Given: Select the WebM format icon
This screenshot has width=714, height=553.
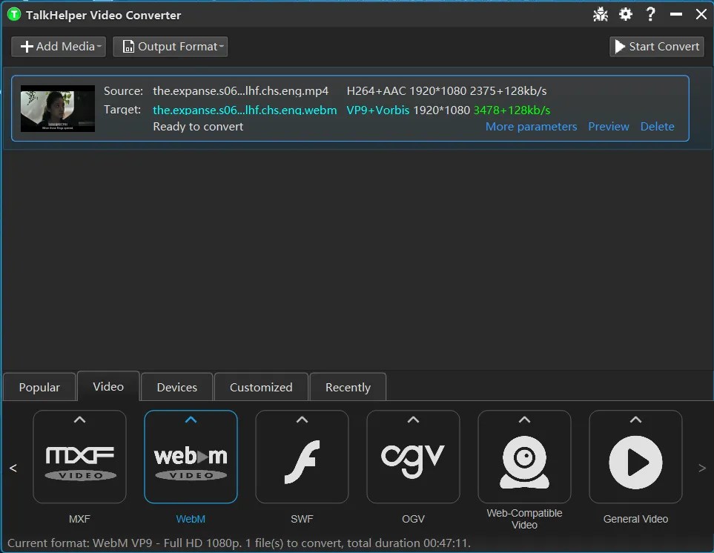Looking at the screenshot, I should coord(191,457).
